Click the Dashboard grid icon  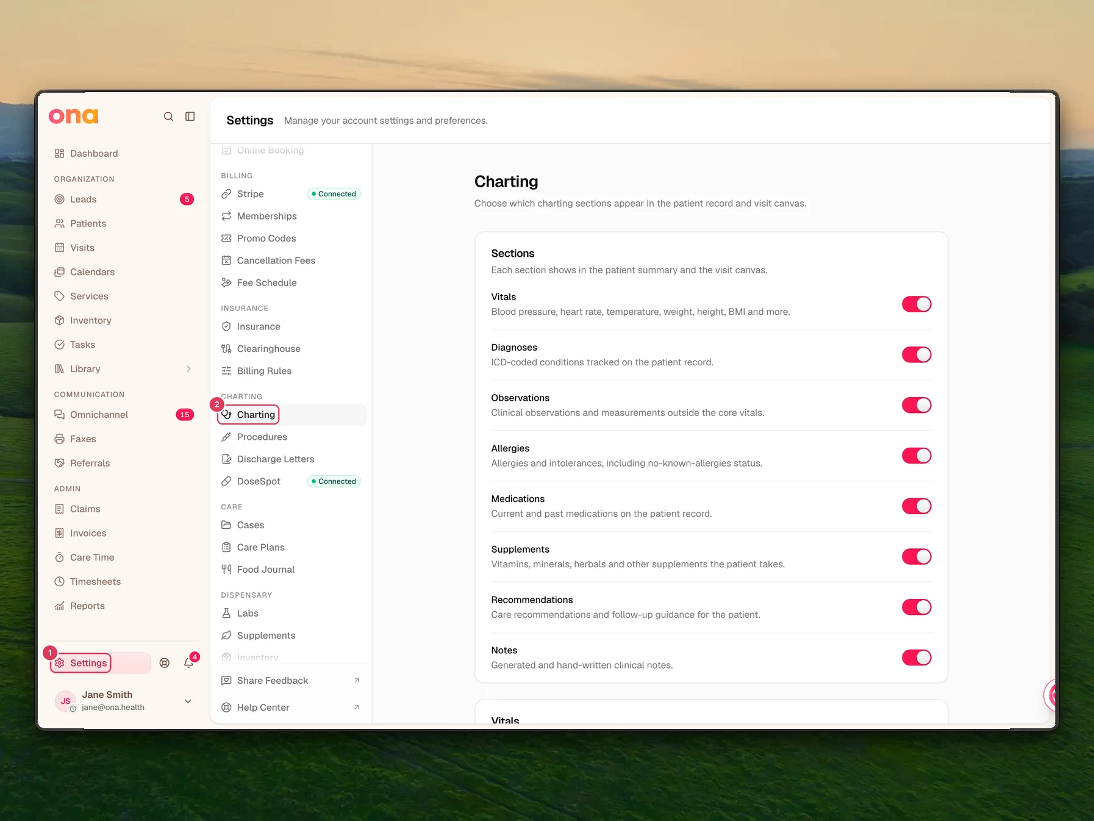tap(59, 154)
